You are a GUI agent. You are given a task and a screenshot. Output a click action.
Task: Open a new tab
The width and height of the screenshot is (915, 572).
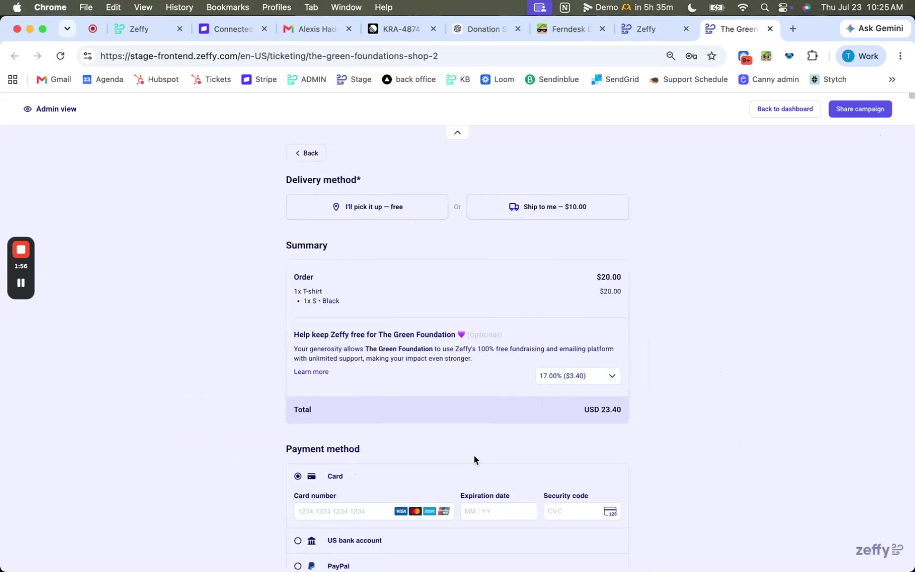point(793,29)
